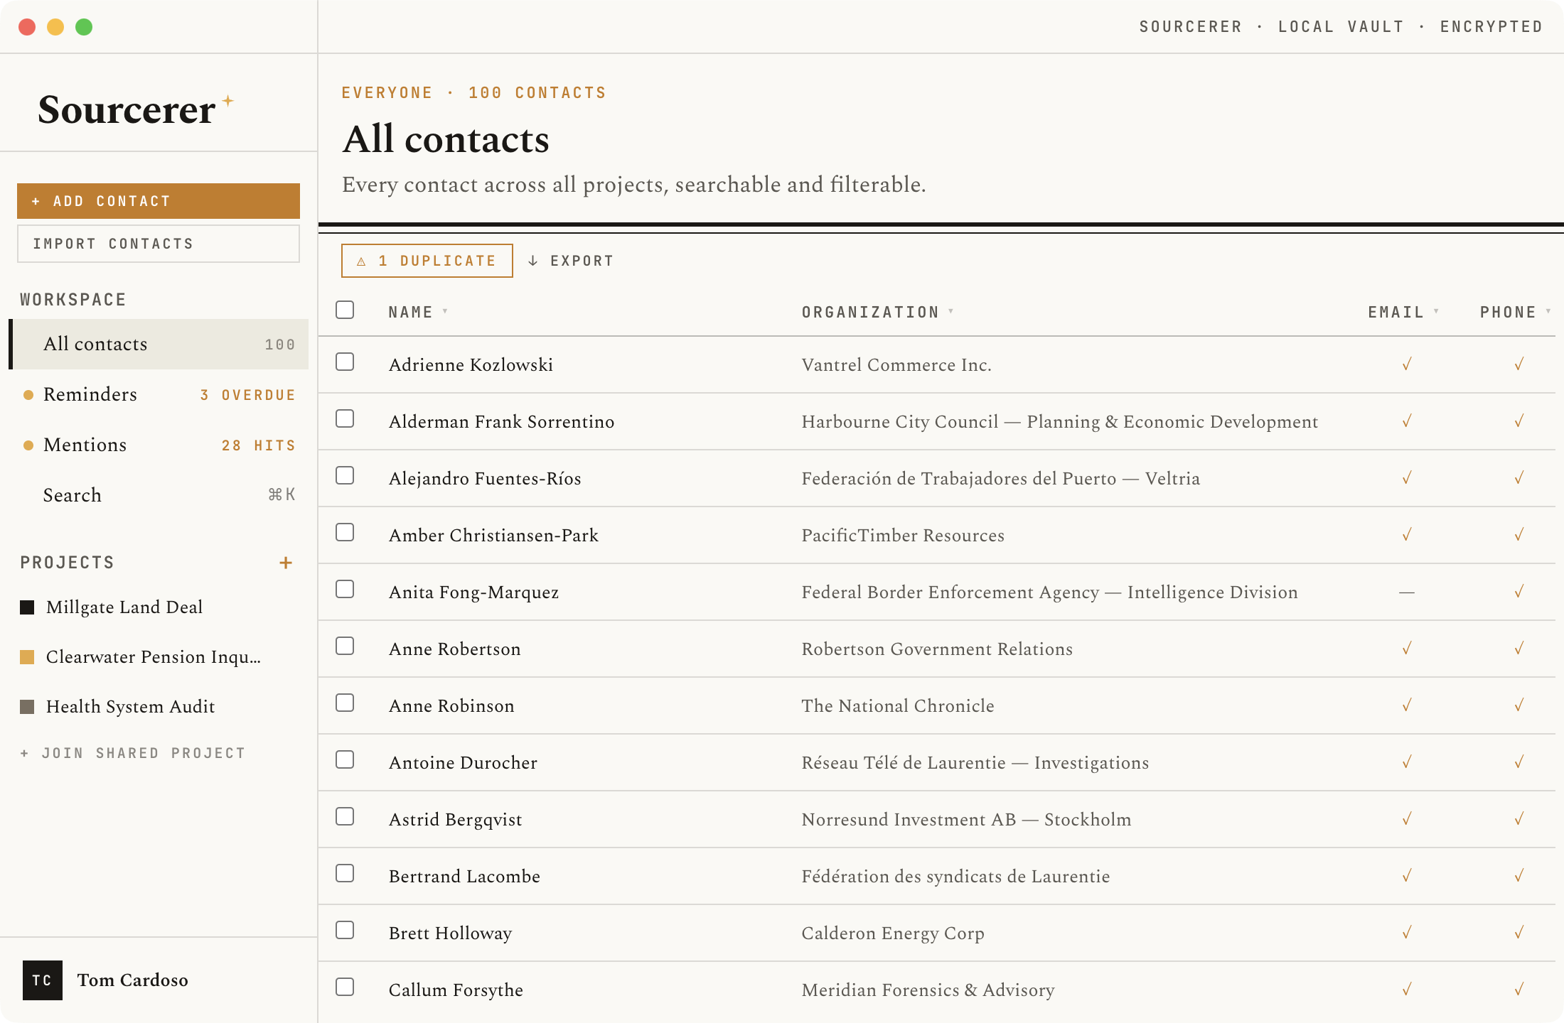Screen dimensions: 1564x1023
Task: Click Clearwater Pension Inqu… project name
Action: pyautogui.click(x=154, y=657)
